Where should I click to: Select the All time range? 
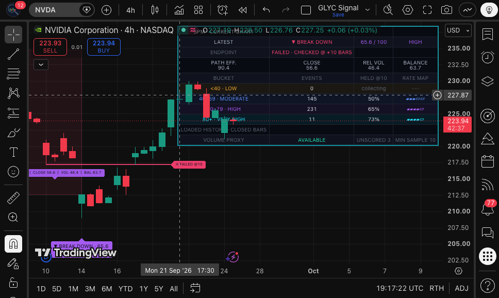coord(174,289)
